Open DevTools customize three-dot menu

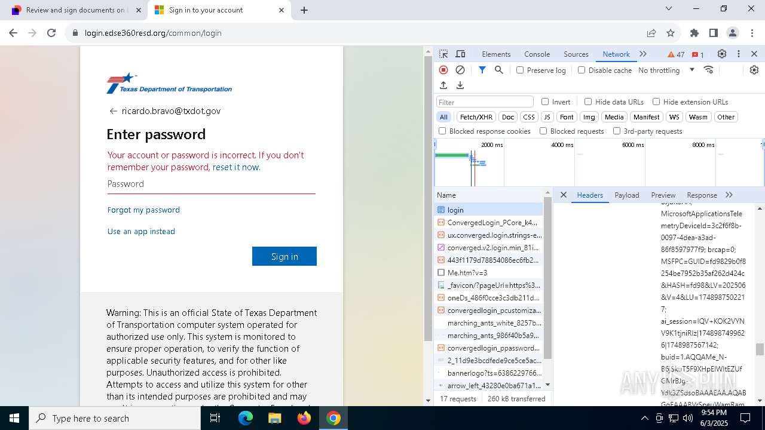[x=739, y=54]
